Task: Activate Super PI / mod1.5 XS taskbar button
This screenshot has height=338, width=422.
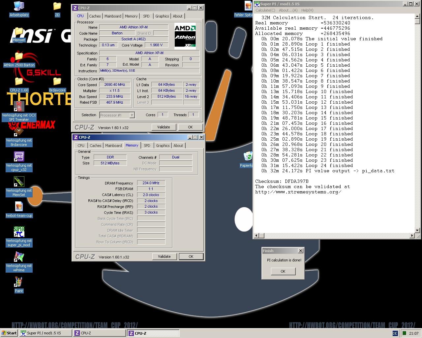Action: (45, 333)
